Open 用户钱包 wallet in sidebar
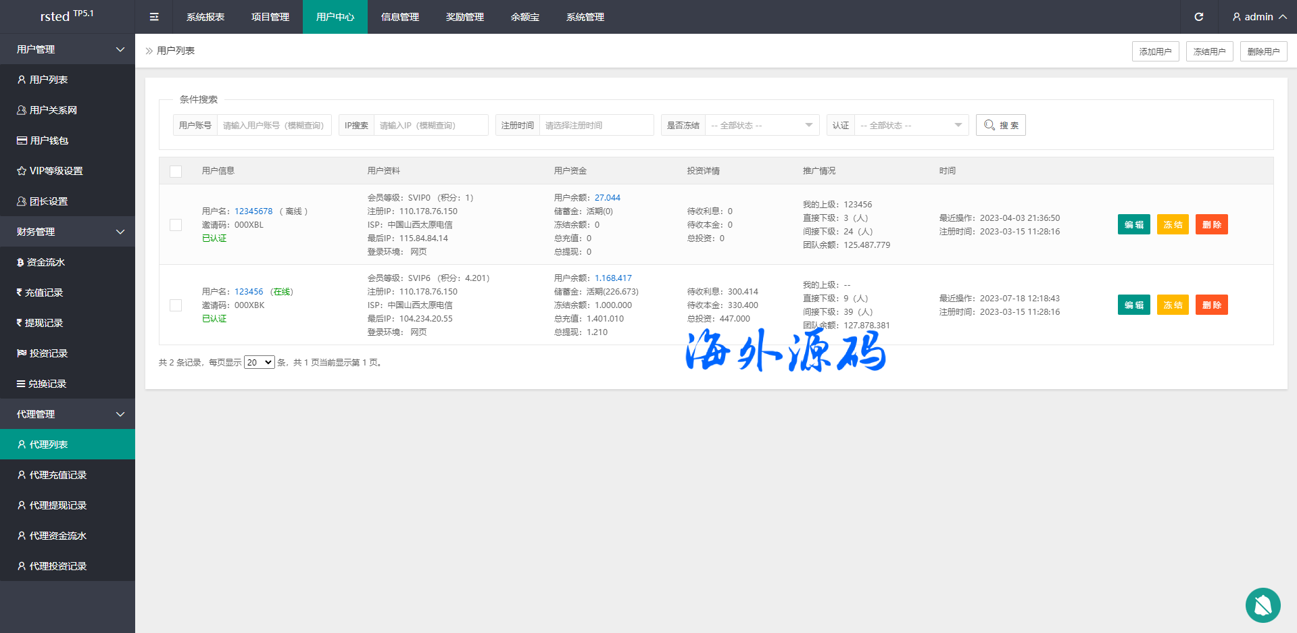 click(49, 141)
